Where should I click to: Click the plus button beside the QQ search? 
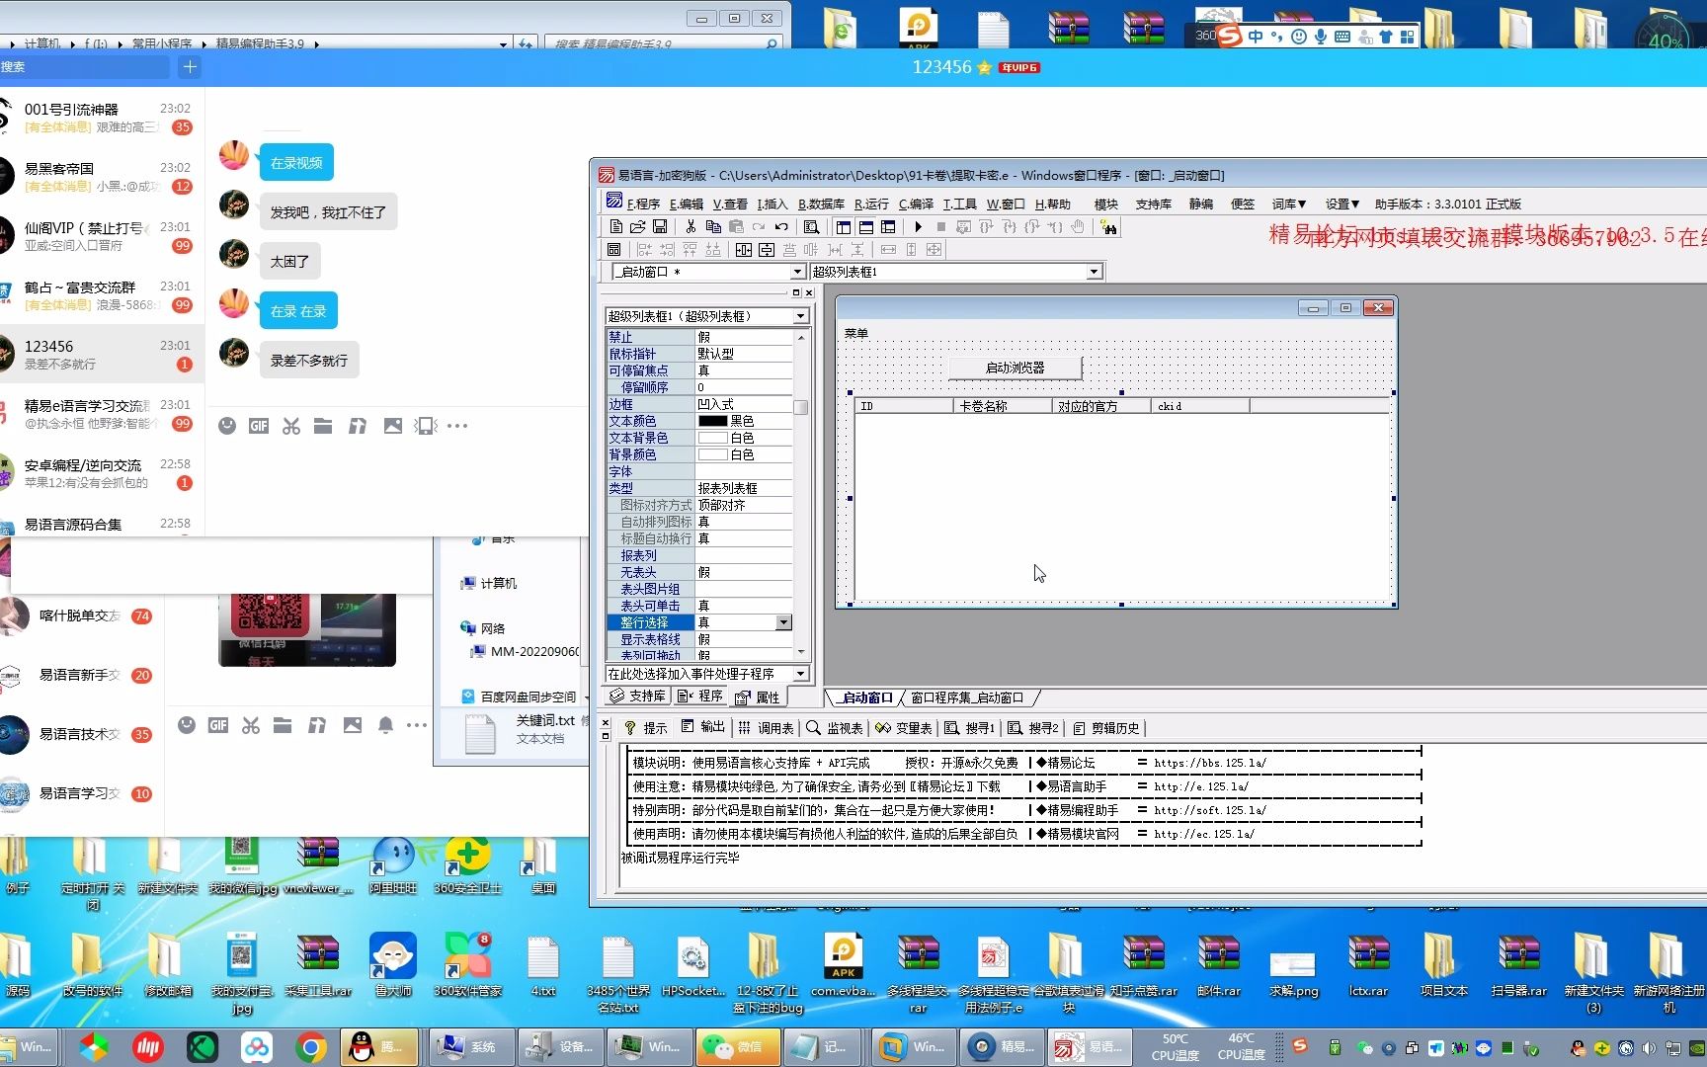(190, 67)
